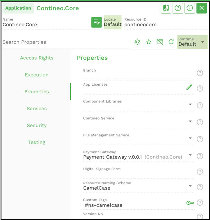This screenshot has width=210, height=220.
Task: Show favorite properties with star icon
Action: coord(149,42)
